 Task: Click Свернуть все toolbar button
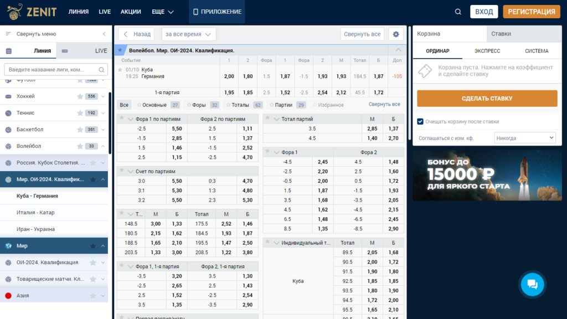tap(362, 34)
